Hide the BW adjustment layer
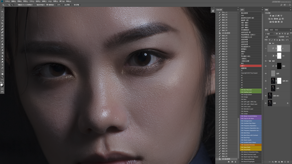Screen dimensions: 292x164 266,56
